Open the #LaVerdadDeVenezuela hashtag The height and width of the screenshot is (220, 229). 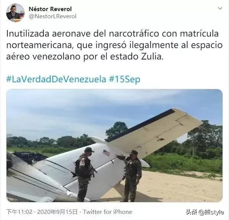56,79
